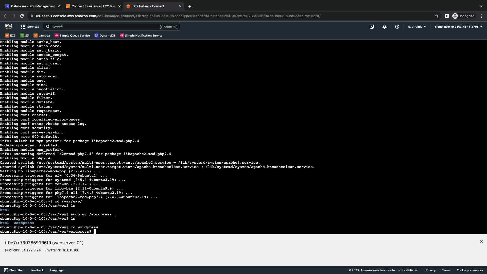Expand the cloud_user account dropdown
The width and height of the screenshot is (487, 274).
pos(458,27)
